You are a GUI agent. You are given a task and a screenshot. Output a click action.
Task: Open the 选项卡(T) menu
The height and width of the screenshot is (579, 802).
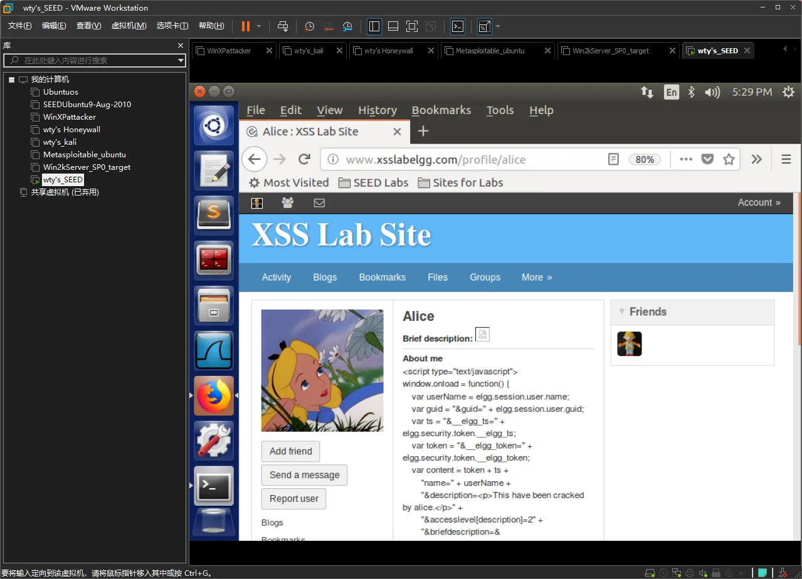click(x=172, y=26)
